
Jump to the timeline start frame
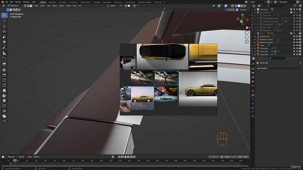pos(119,157)
